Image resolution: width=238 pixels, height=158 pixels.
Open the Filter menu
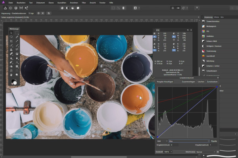(x=84, y=3)
